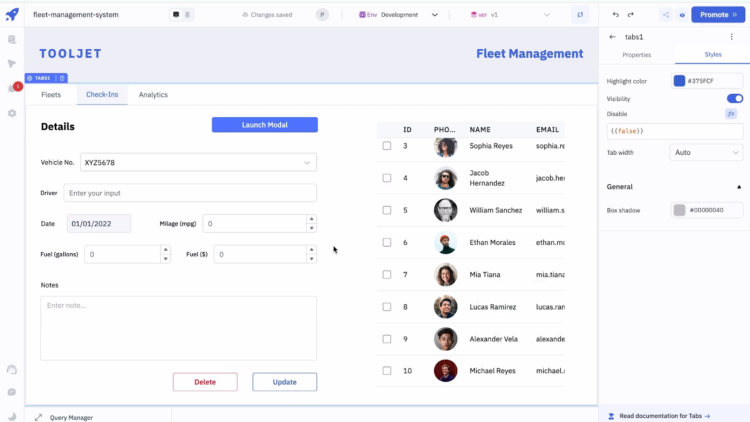
Task: Toggle Visibility for the tabs1 component
Action: (x=735, y=98)
